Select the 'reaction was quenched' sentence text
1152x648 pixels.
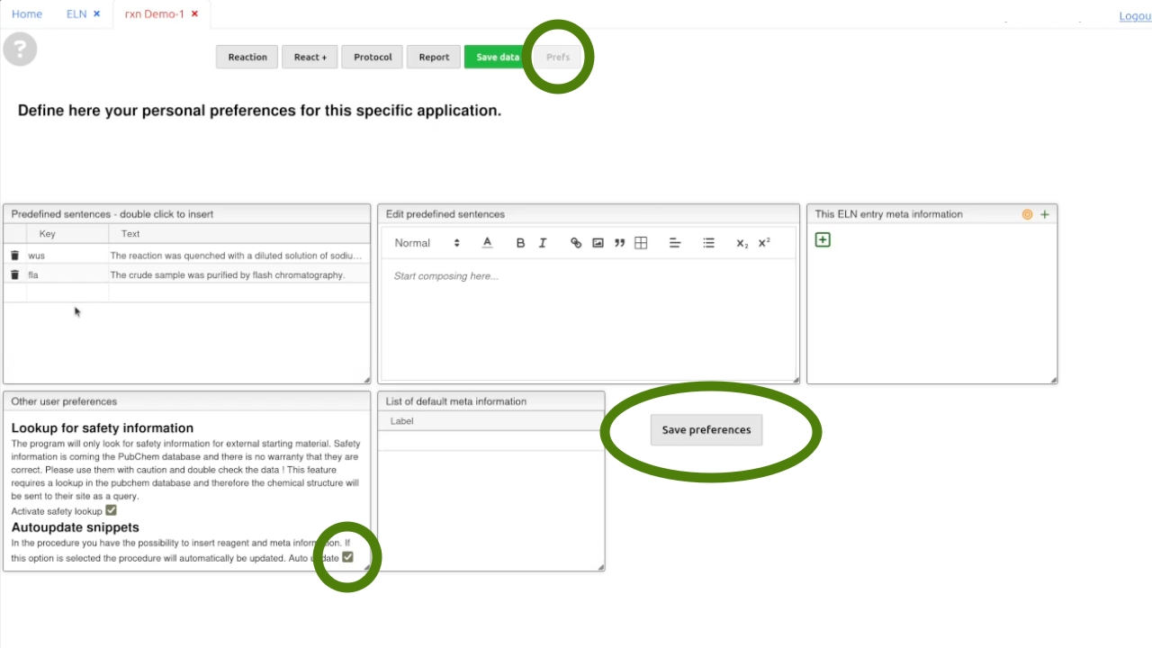[x=236, y=256]
